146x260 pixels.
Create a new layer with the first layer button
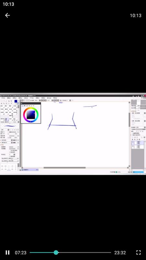(x=132, y=137)
